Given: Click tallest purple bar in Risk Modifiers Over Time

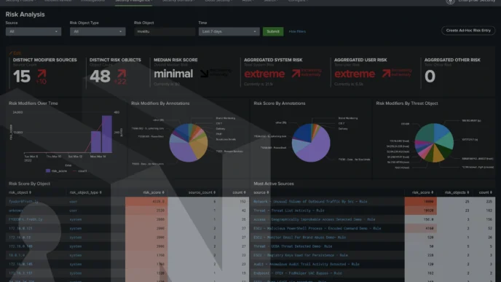Looking at the screenshot, I should click(107, 134).
